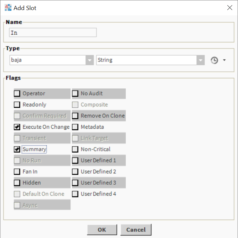Image resolution: width=238 pixels, height=238 pixels.
Task: Click the Cancel button
Action: coord(136,230)
